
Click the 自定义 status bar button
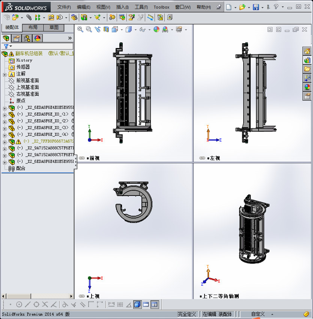click(258, 314)
